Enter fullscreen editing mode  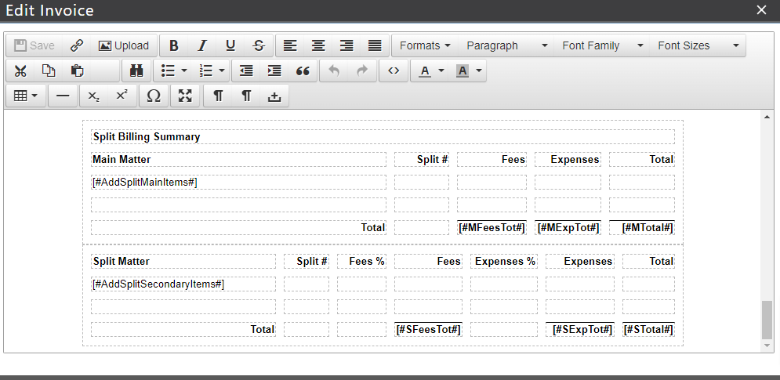tap(185, 96)
